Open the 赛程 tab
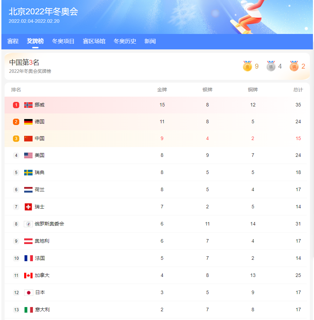314x320 pixels. click(13, 41)
